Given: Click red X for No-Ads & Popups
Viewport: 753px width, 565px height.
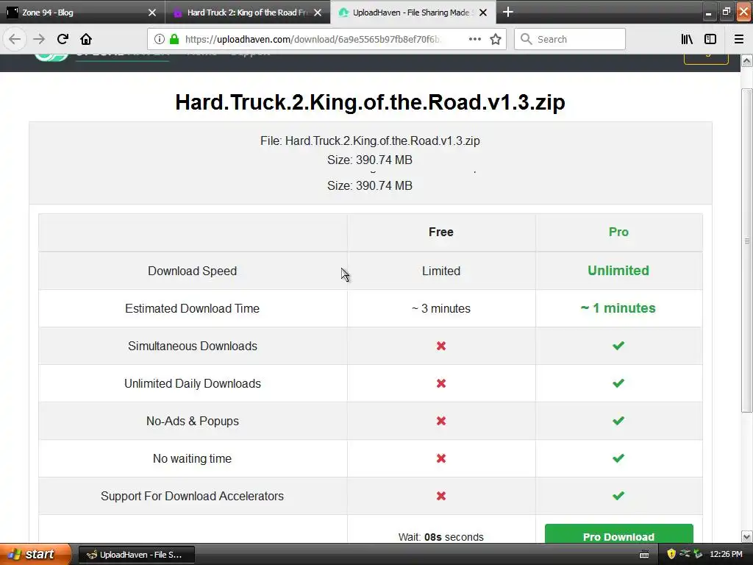Looking at the screenshot, I should click(441, 421).
